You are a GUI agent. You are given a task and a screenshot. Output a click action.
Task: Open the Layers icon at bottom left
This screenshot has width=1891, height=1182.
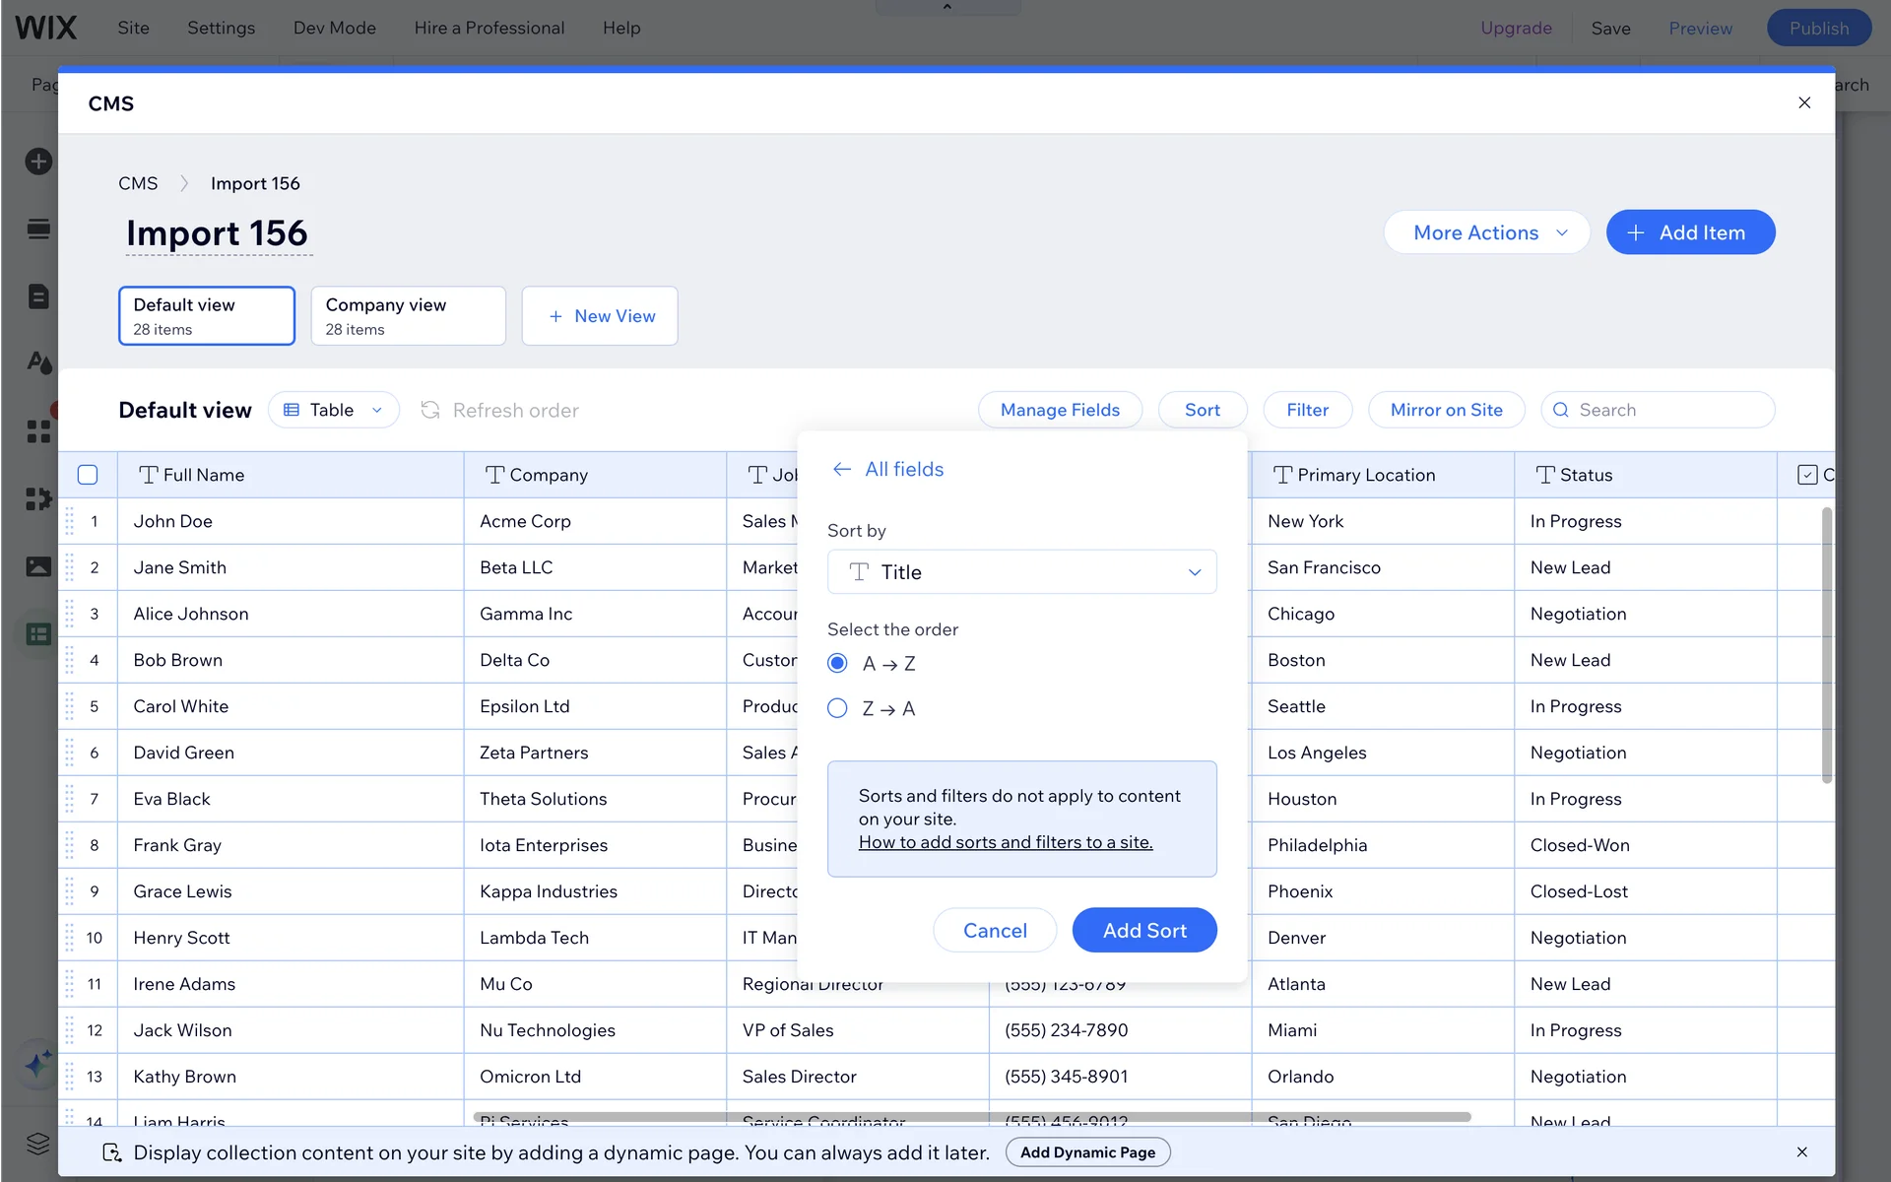38,1144
